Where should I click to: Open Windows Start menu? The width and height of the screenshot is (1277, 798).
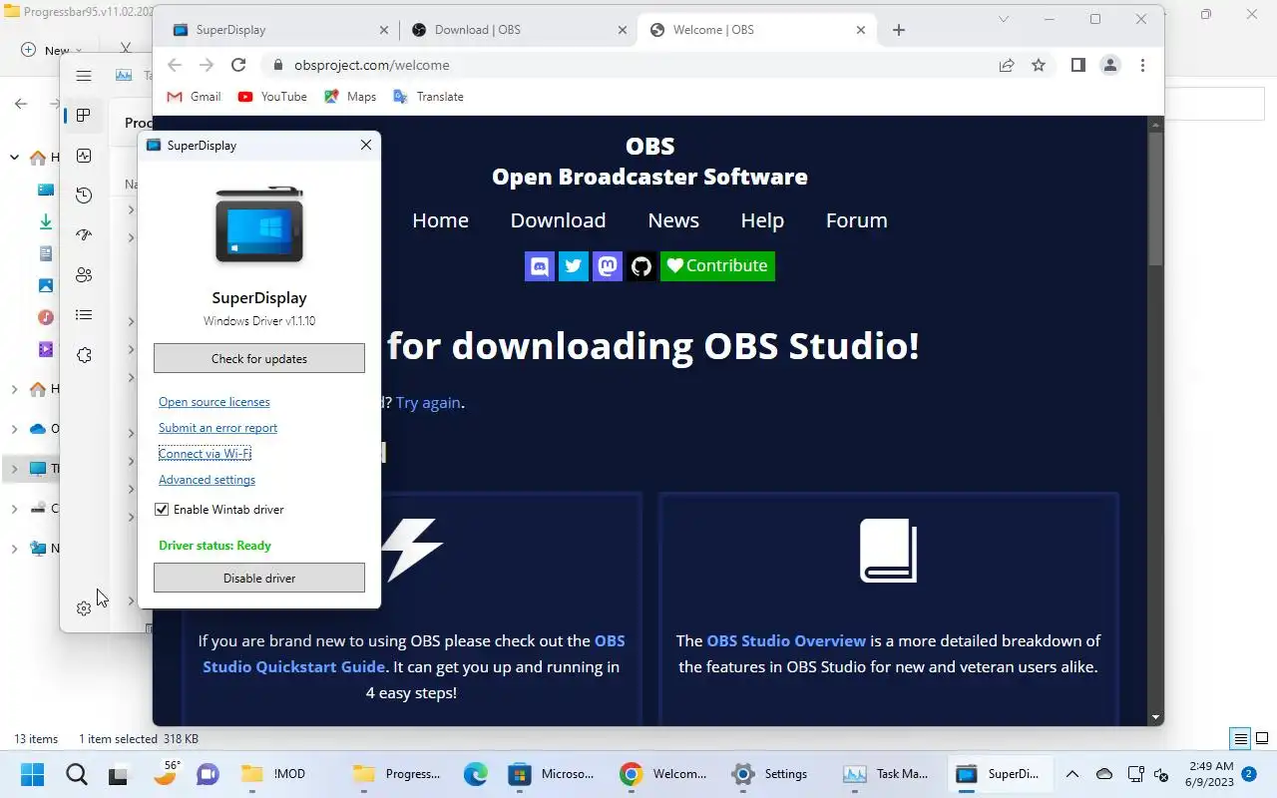click(x=33, y=774)
